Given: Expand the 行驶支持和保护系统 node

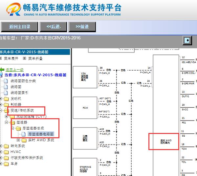Looking at the screenshot, I should (x=1, y=158).
